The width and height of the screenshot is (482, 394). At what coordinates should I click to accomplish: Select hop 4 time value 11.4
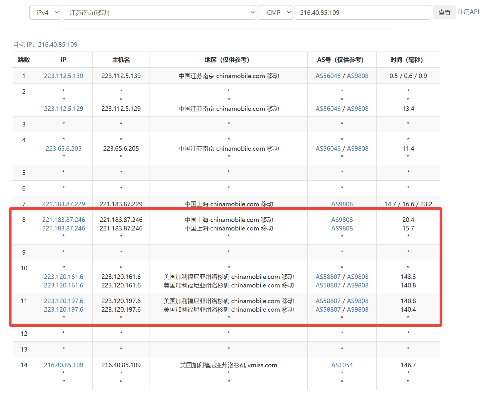tap(408, 148)
